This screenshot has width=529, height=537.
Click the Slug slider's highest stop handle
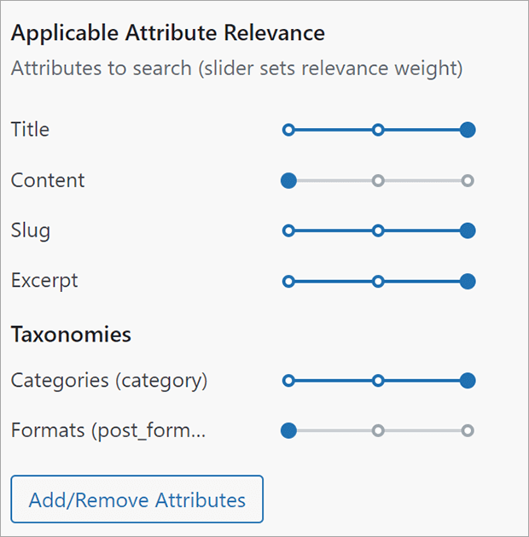coord(467,231)
